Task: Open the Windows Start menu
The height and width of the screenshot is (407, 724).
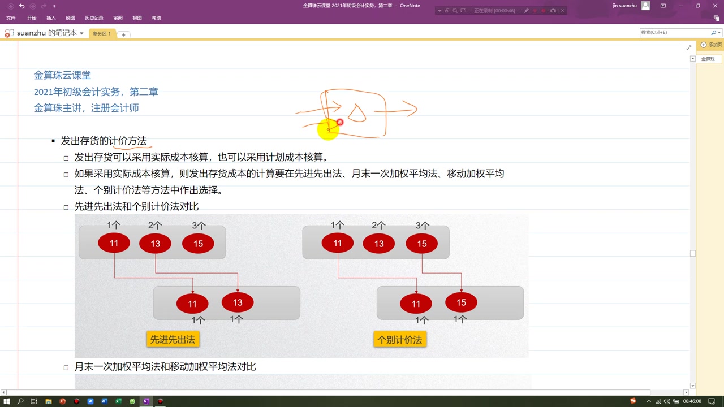Action: pos(7,401)
